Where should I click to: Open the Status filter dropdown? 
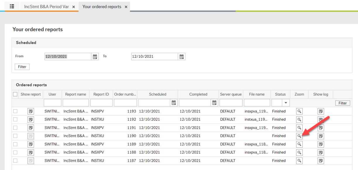coord(285,103)
